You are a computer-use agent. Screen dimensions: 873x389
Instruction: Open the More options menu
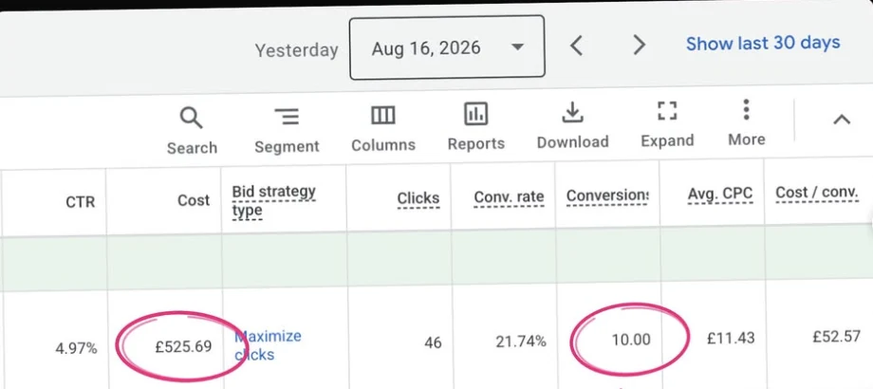(x=746, y=123)
